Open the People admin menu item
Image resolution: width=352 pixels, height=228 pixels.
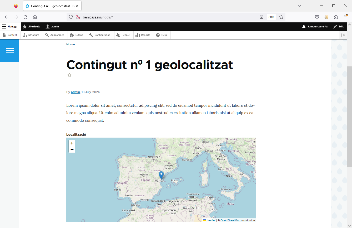123,35
